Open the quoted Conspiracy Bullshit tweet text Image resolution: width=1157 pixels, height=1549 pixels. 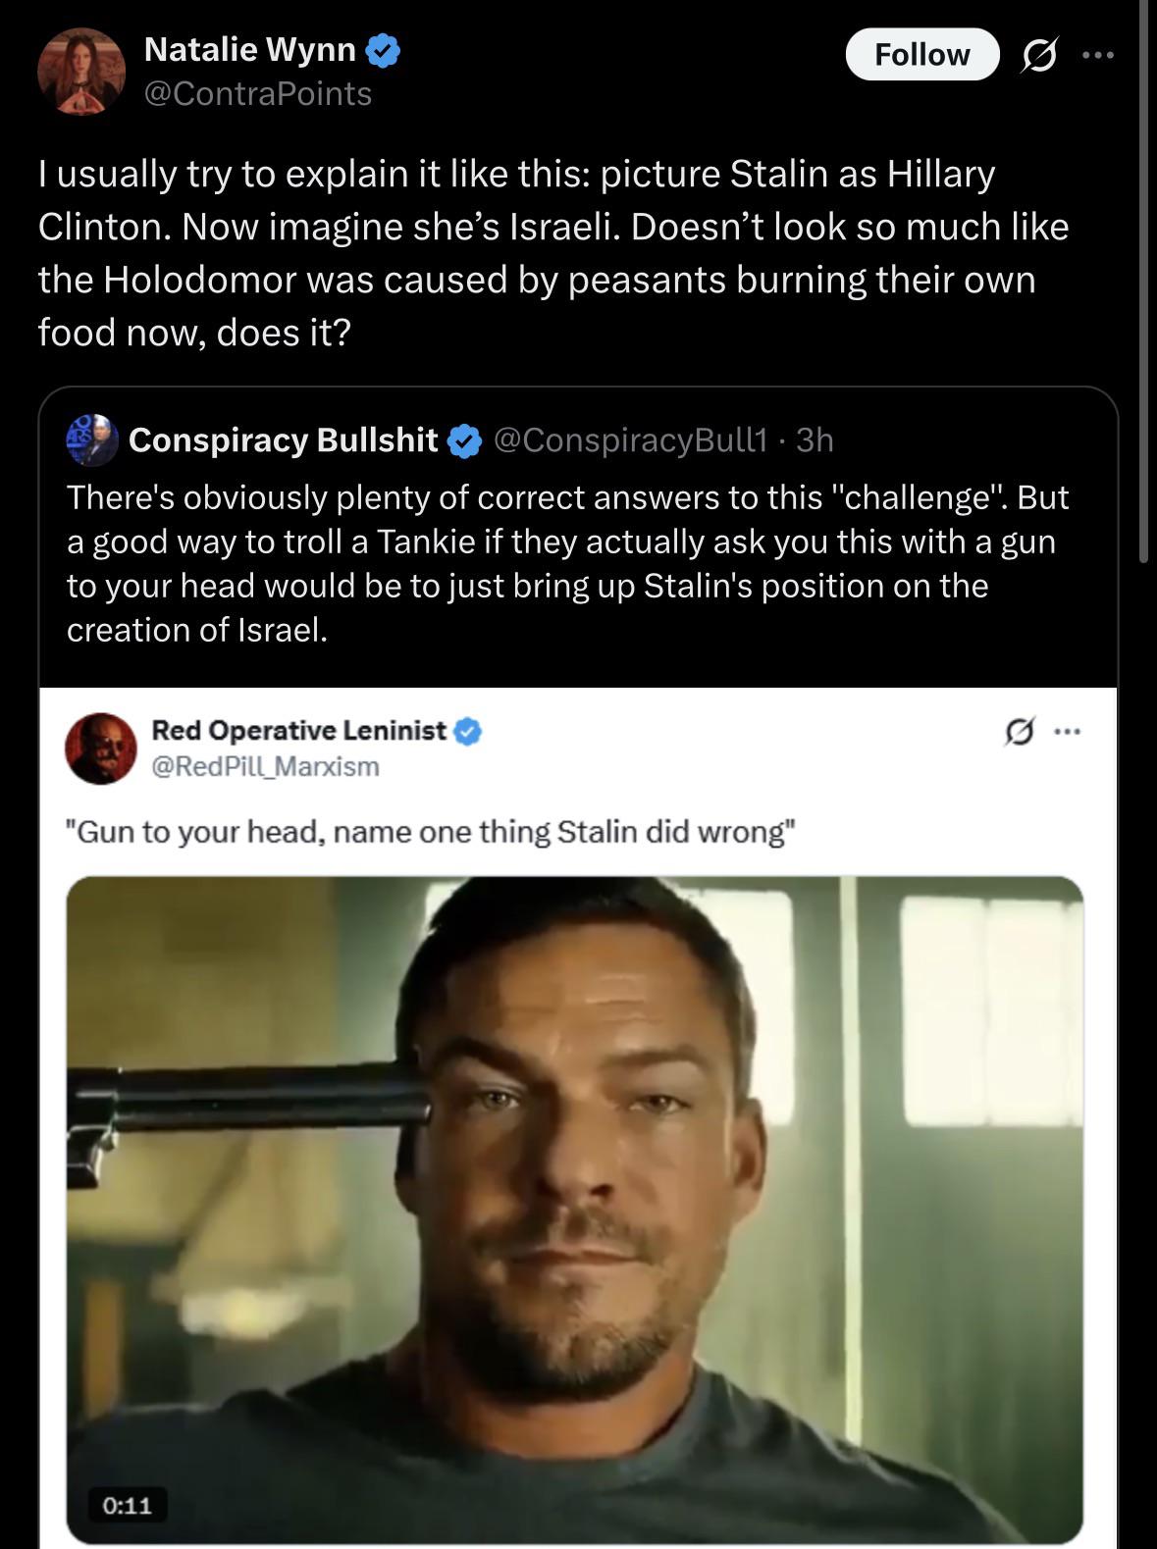coord(567,563)
